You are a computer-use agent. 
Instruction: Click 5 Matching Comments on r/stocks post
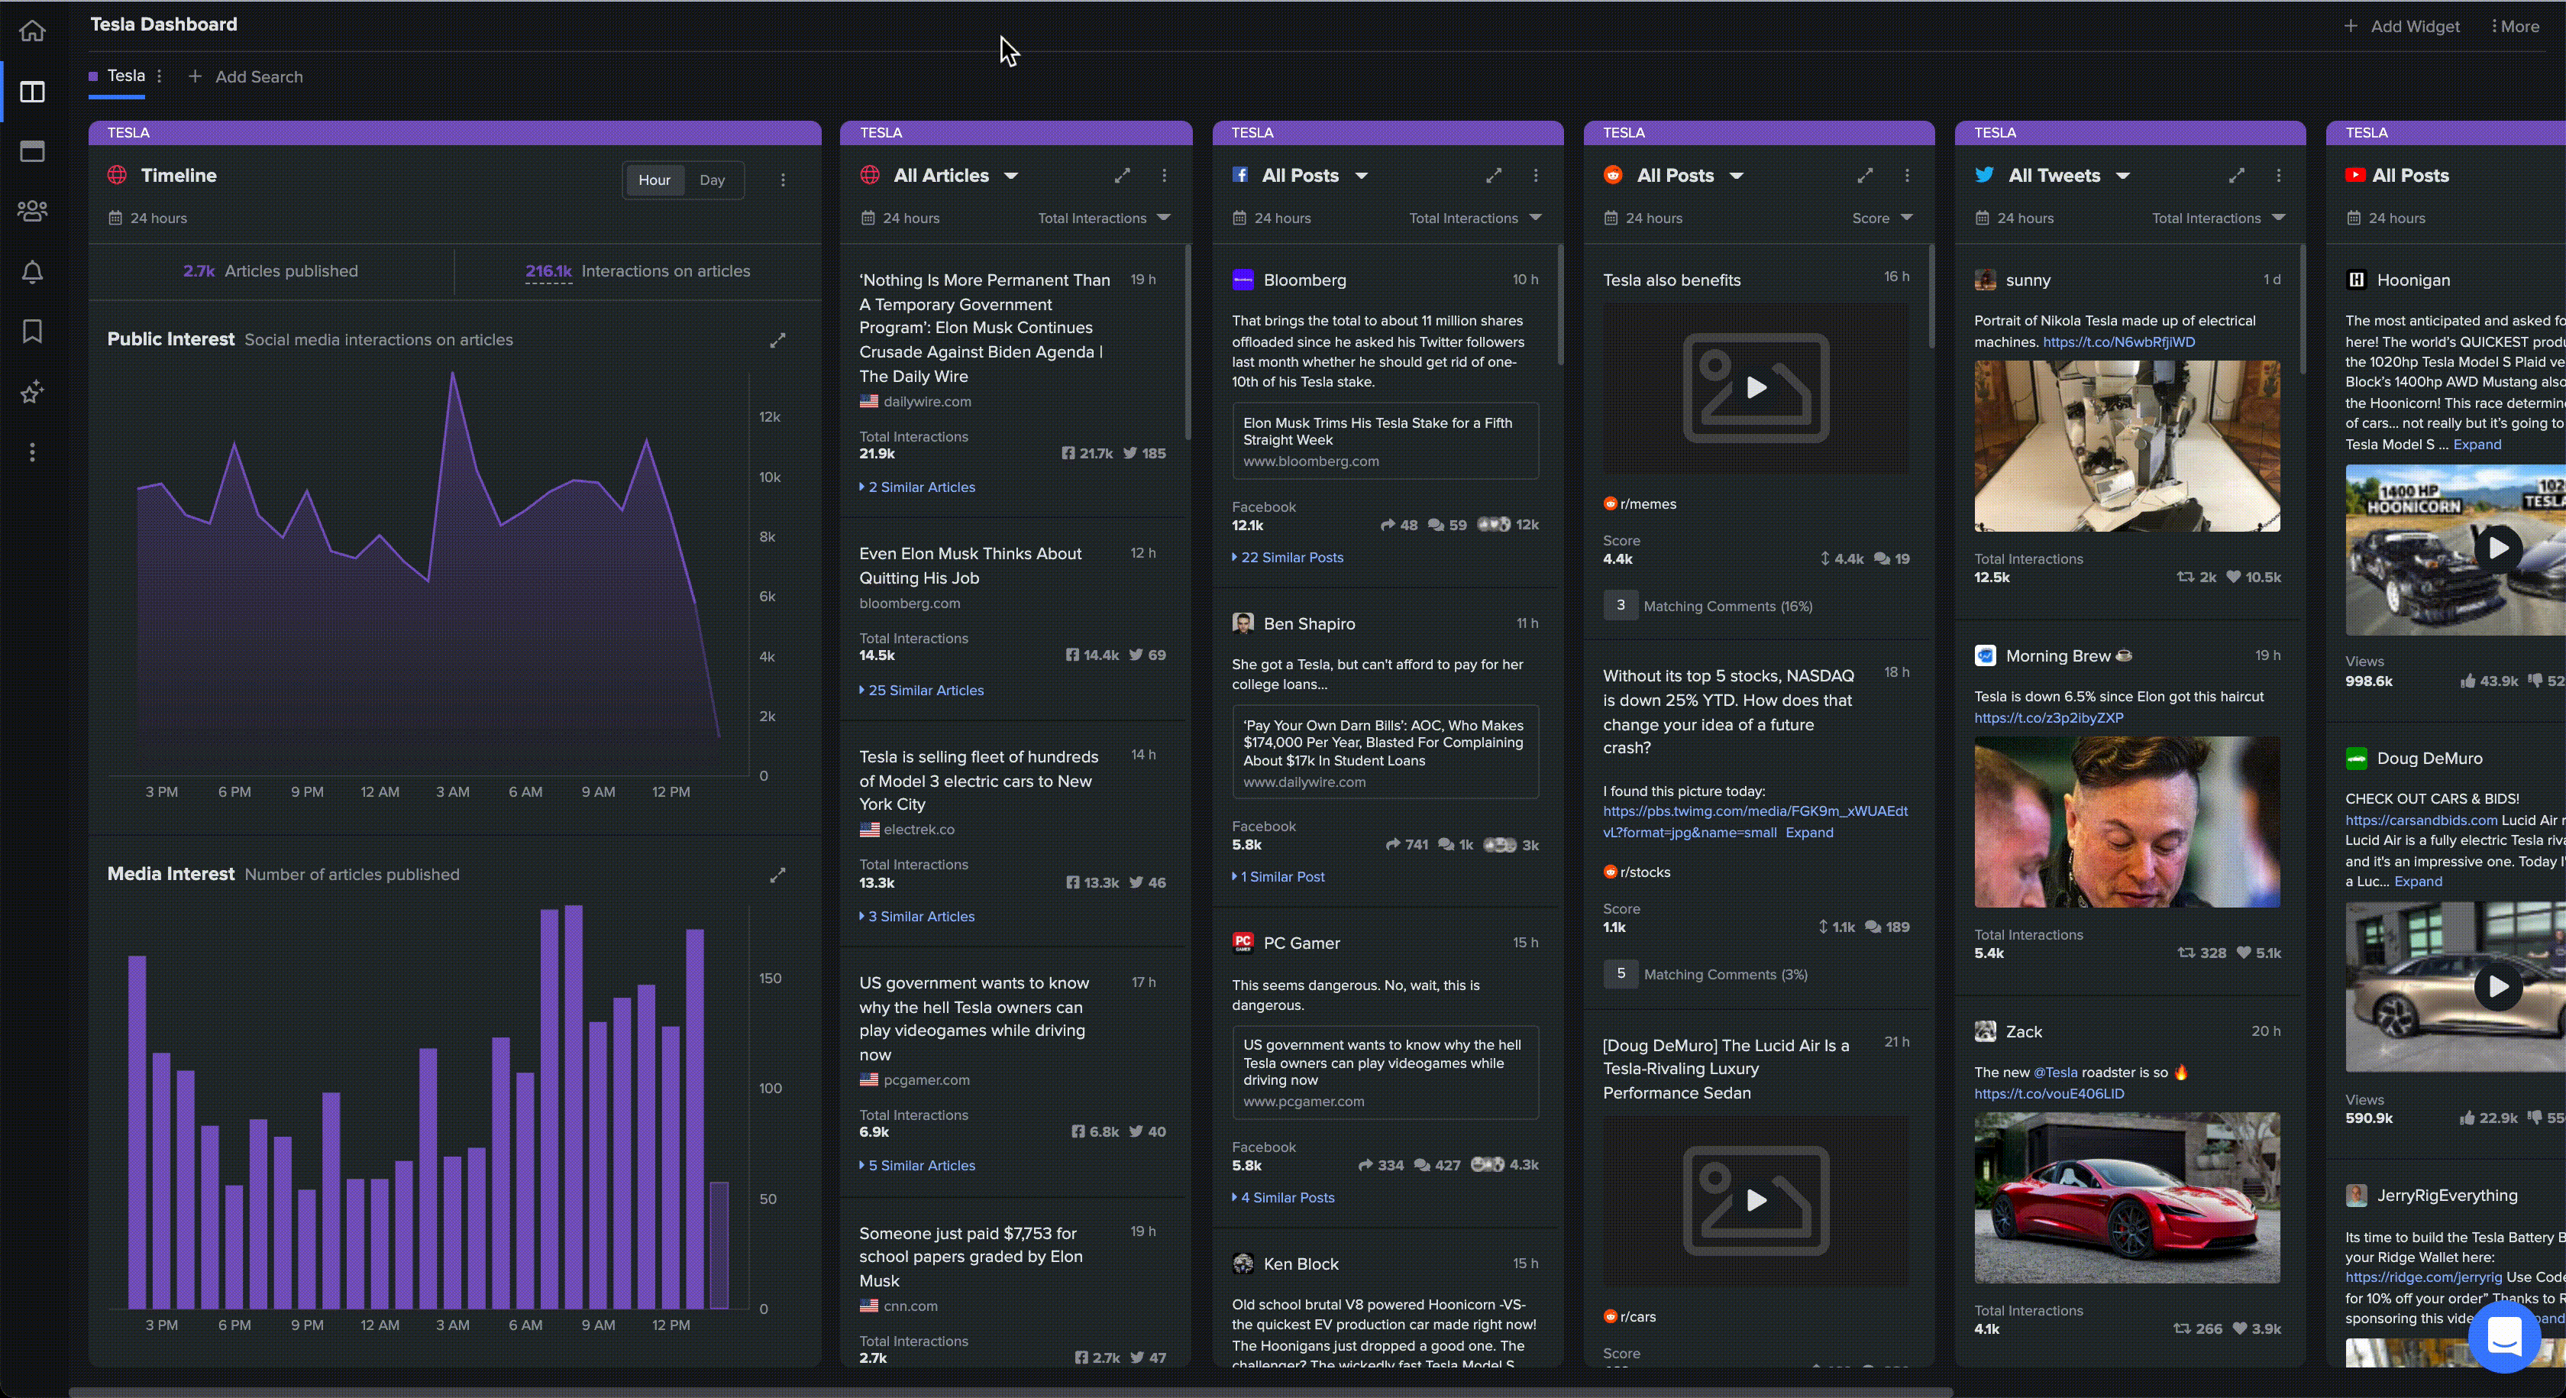(x=1706, y=975)
